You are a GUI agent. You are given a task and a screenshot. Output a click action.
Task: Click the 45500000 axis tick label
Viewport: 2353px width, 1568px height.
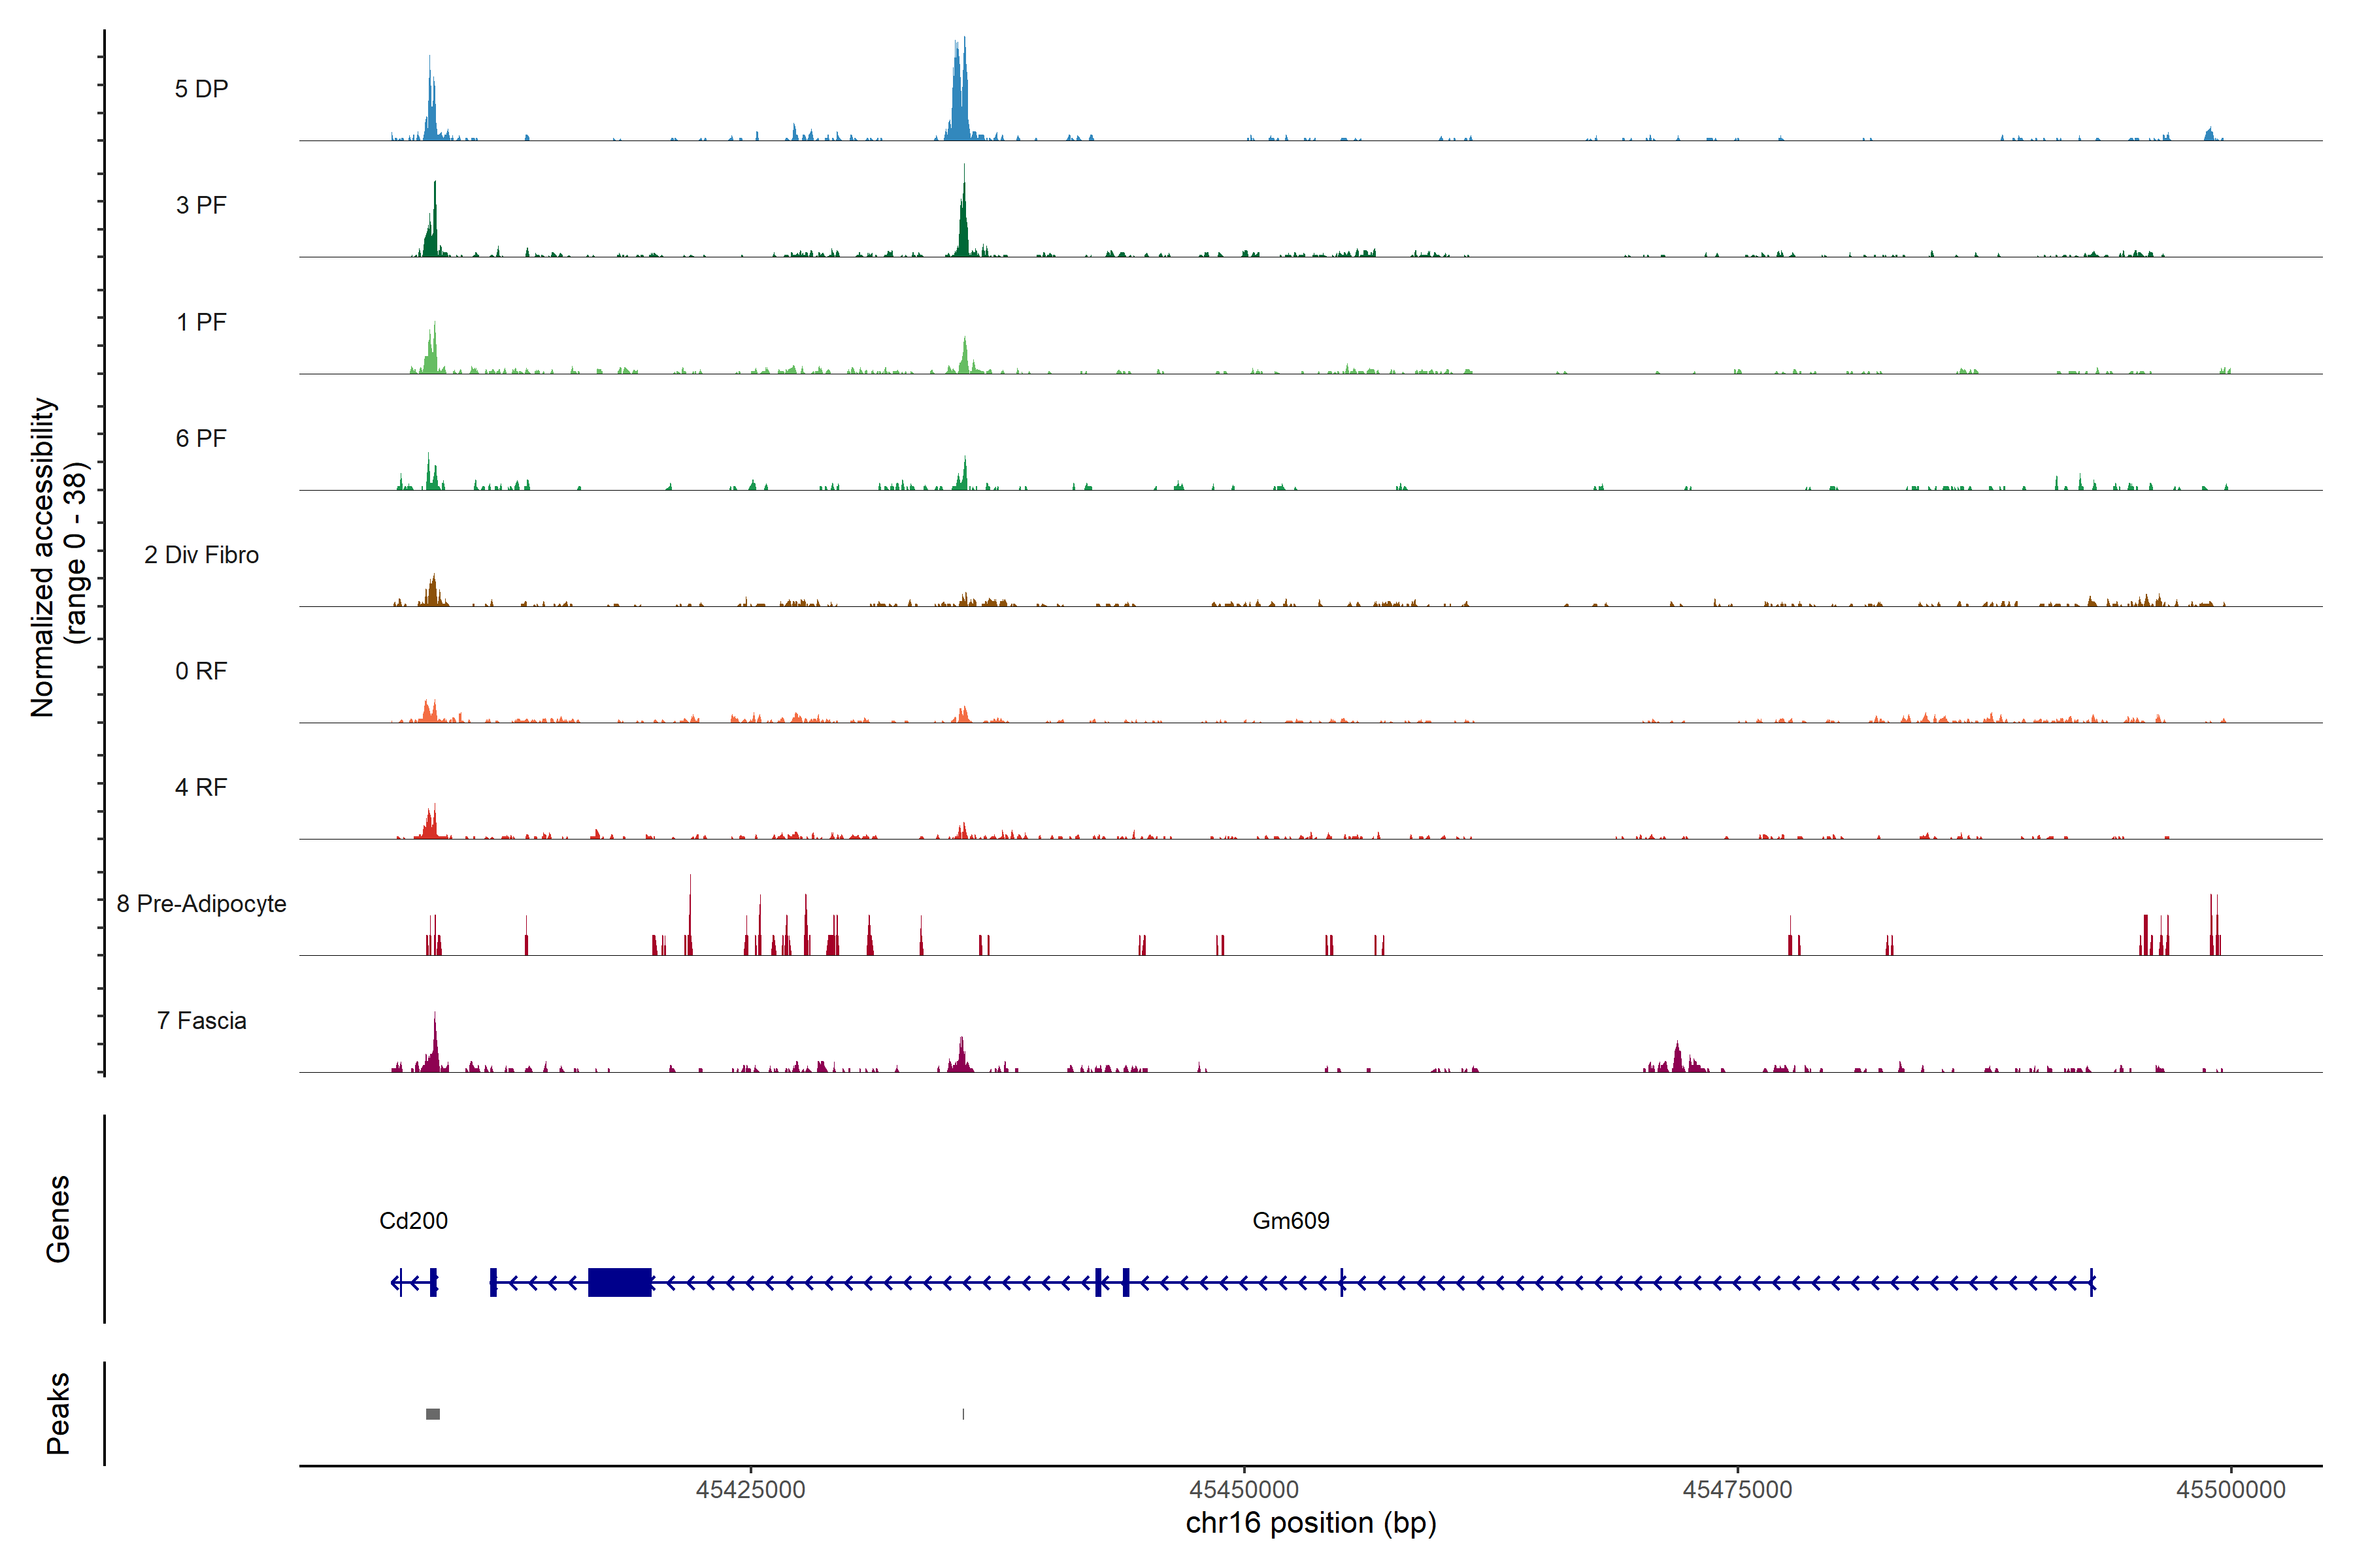click(x=2231, y=1489)
